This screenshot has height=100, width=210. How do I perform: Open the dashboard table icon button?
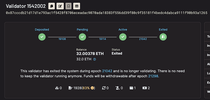77,6
